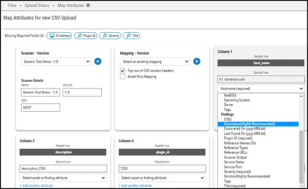Go to the Upload Status breadcrumb
Viewport: 308px width, 189px height.
click(37, 5)
